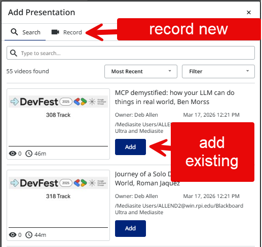Click the 46m duration value
Screen dimensions: 262x247
coord(40,154)
